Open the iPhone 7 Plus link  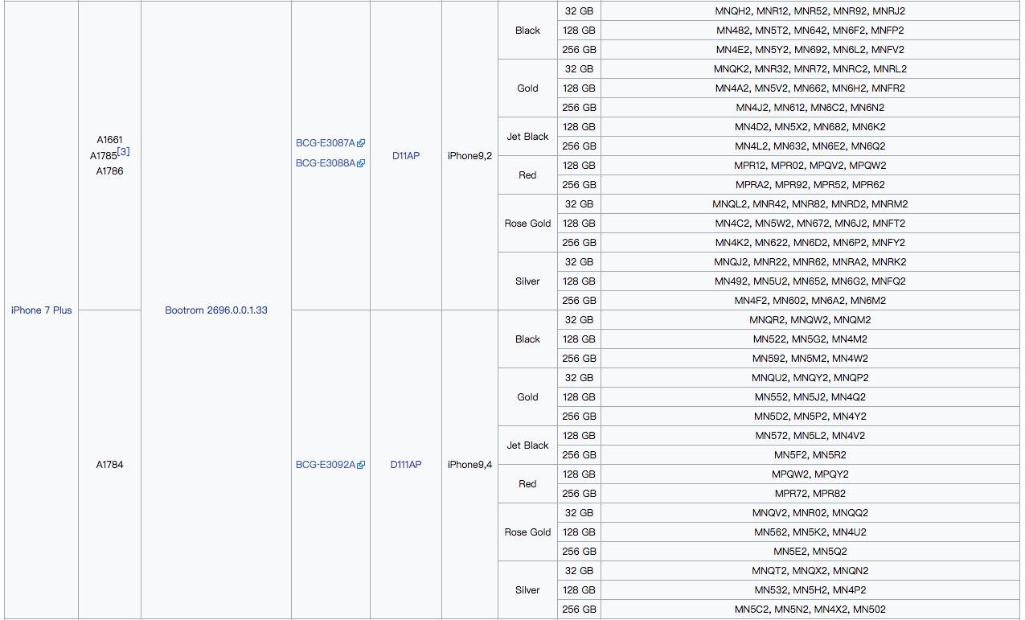[42, 310]
